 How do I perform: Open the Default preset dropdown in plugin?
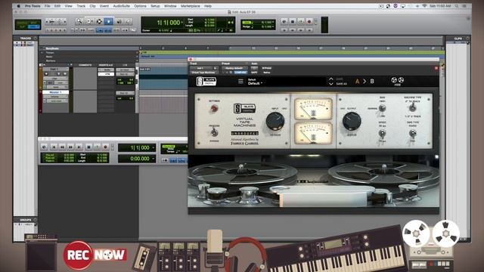coord(256,83)
